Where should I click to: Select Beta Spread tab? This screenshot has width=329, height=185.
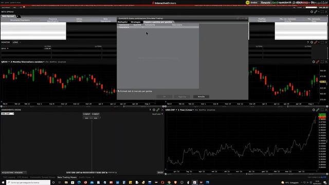pos(8,16)
